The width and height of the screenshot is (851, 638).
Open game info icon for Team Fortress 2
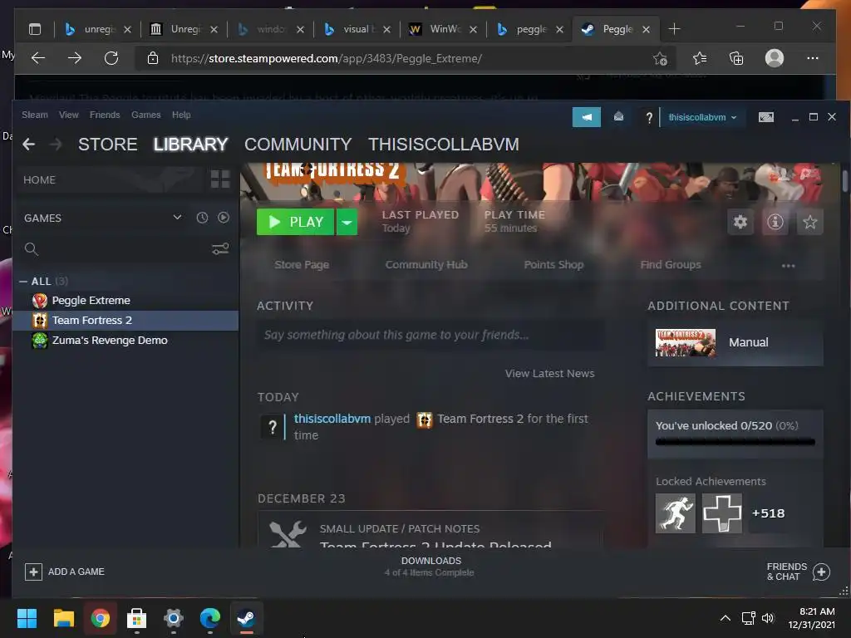pos(775,222)
